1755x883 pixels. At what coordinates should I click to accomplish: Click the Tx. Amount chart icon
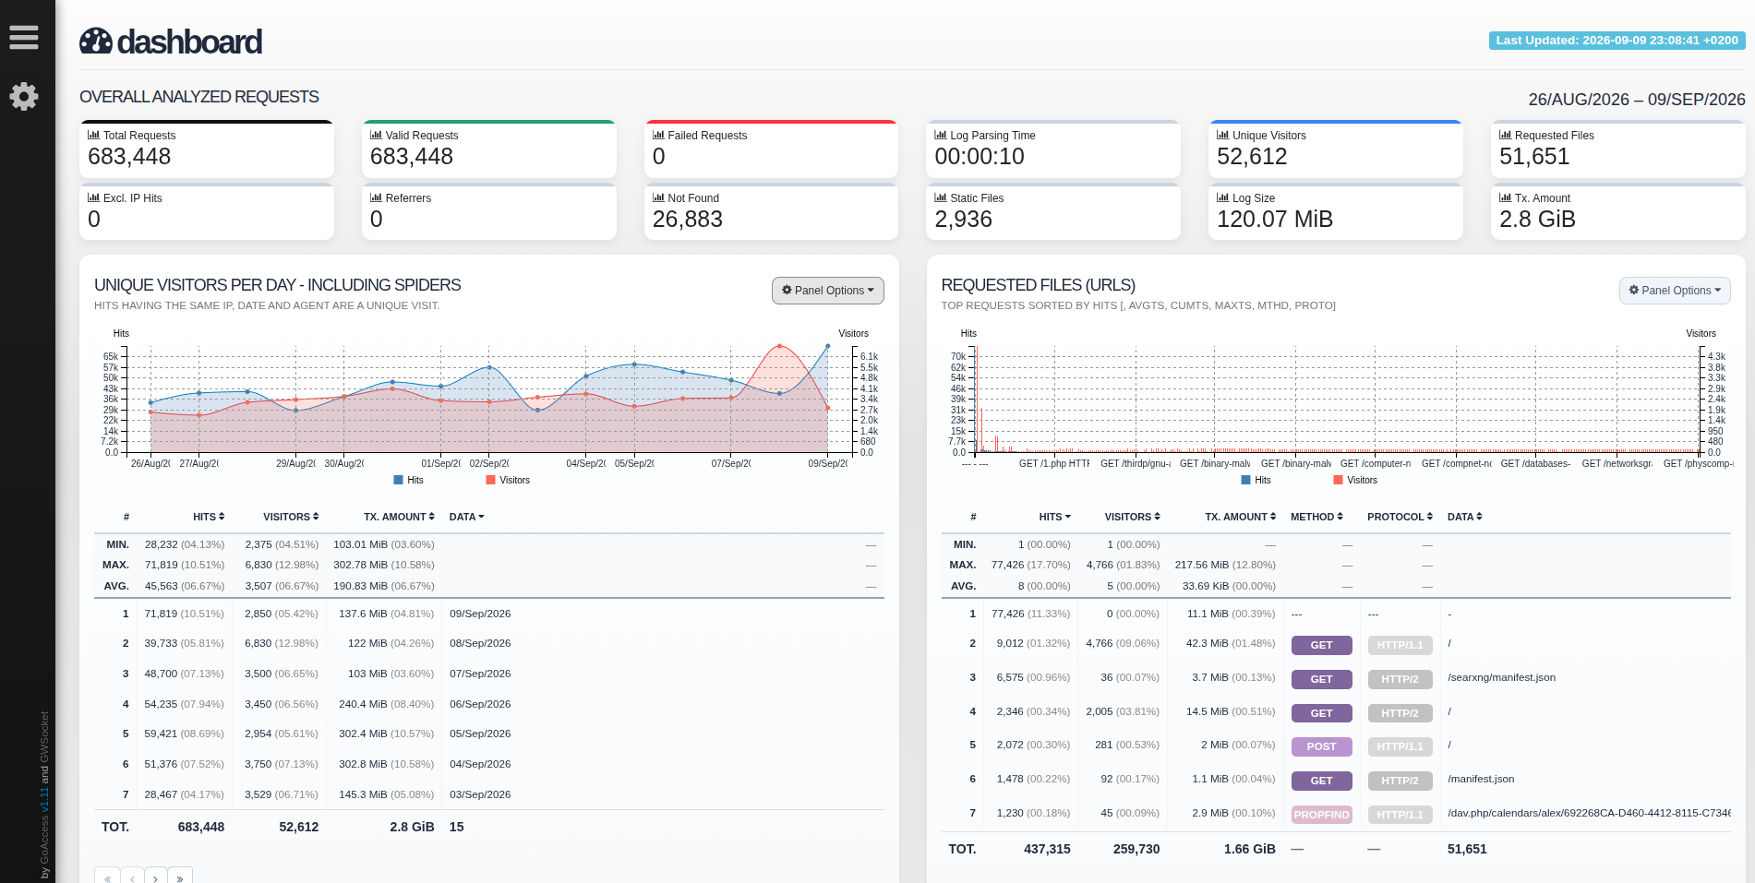click(x=1505, y=197)
